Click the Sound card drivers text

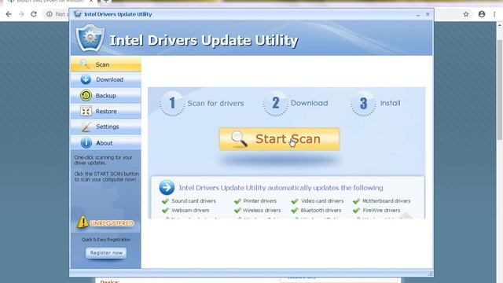194,201
